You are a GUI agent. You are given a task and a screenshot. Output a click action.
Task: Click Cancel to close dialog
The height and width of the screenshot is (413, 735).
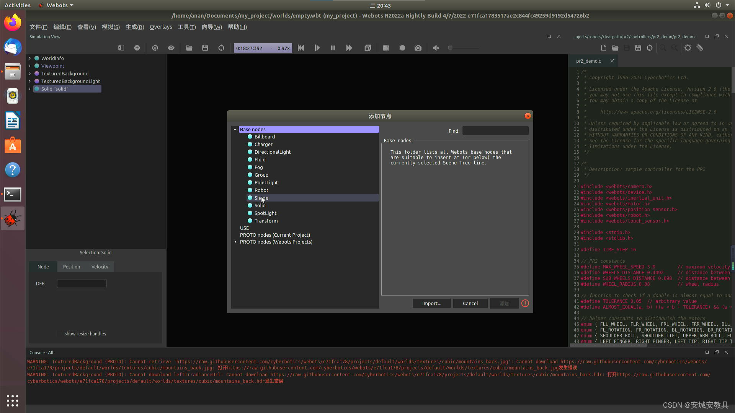point(470,303)
